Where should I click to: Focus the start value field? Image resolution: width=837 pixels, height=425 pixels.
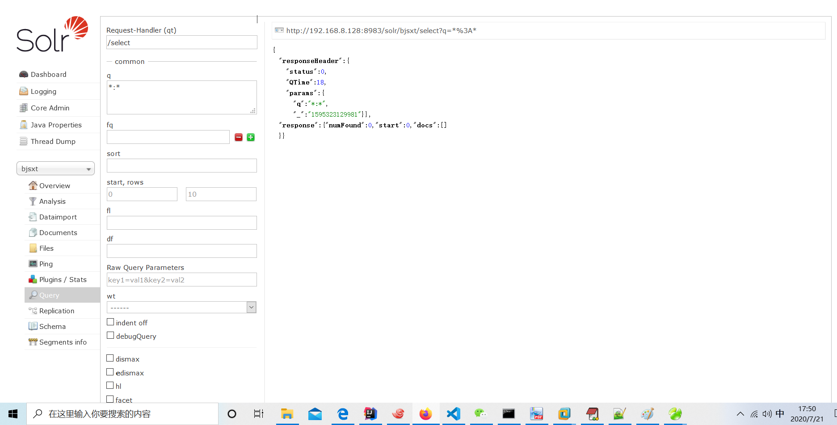142,194
